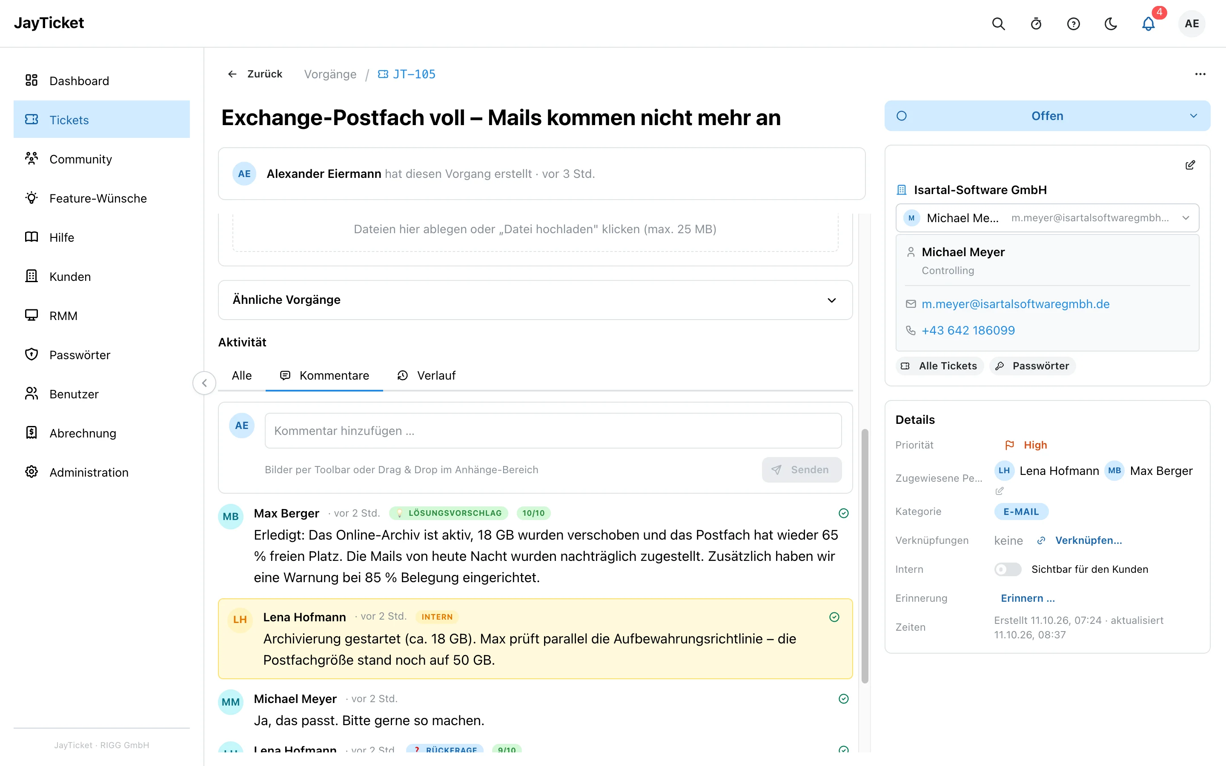The image size is (1226, 766).
Task: Open the help question mark icon
Action: 1073,24
